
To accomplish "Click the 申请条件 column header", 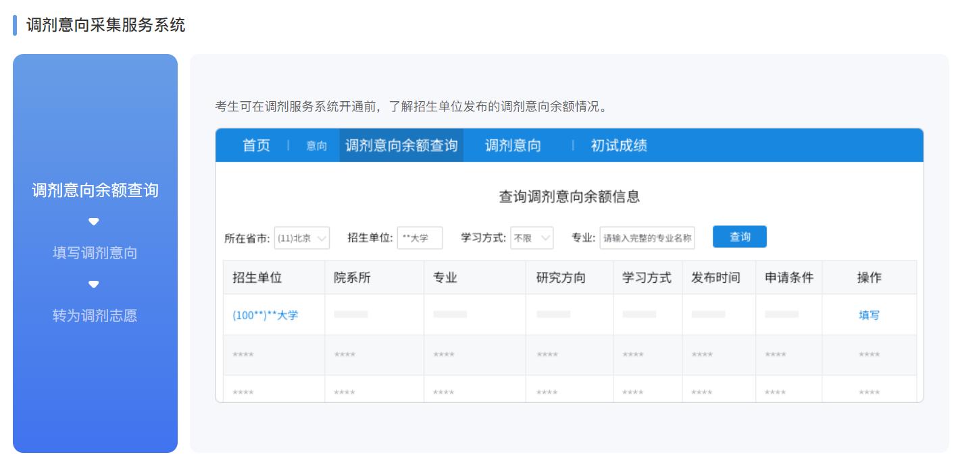I will point(789,277).
